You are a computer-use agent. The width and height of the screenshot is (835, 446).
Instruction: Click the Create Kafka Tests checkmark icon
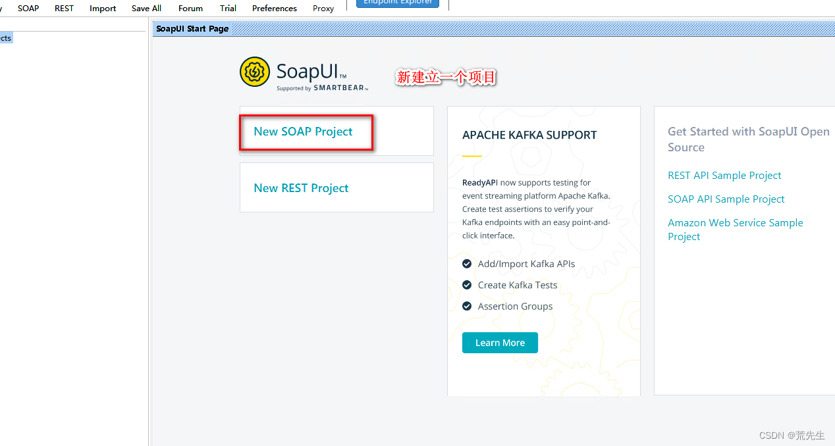467,285
